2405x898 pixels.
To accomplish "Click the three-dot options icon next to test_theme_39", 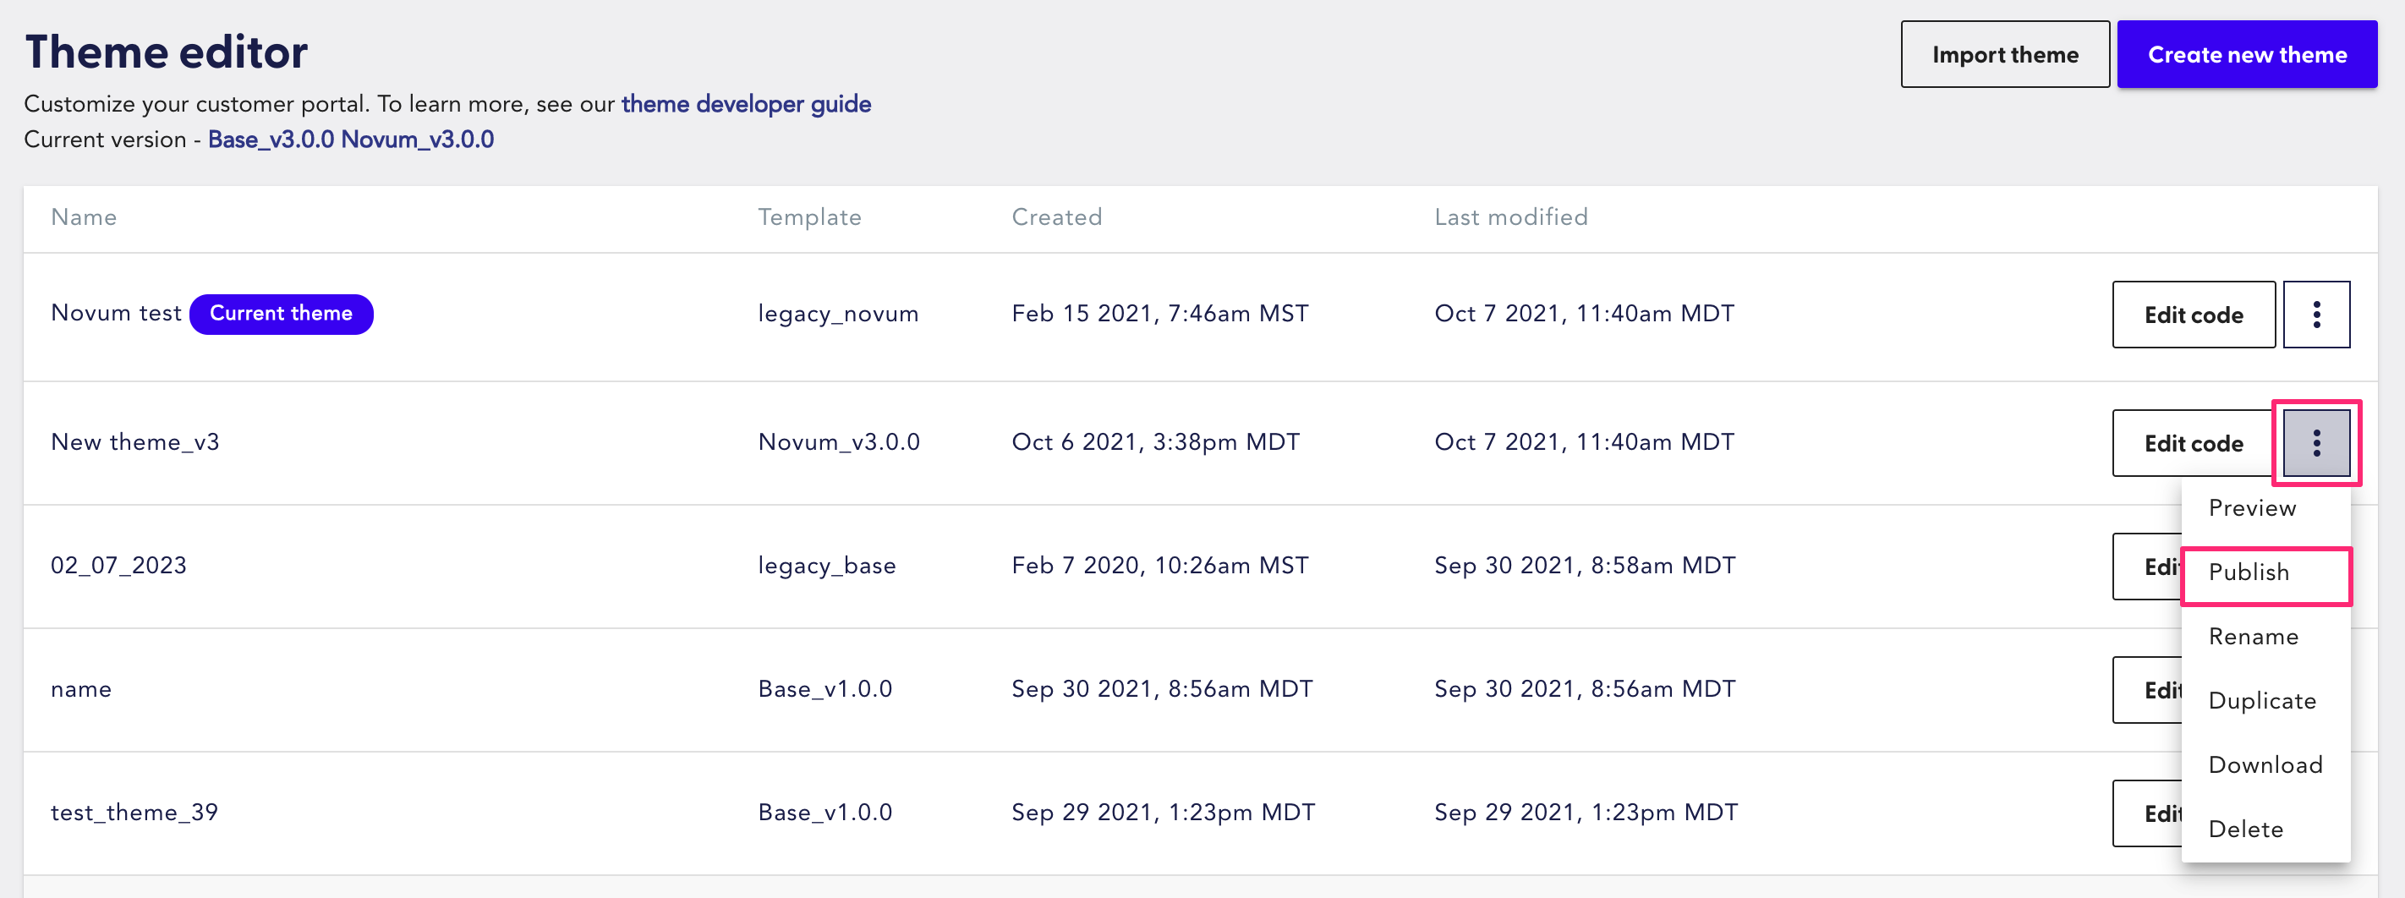I will [x=2316, y=812].
